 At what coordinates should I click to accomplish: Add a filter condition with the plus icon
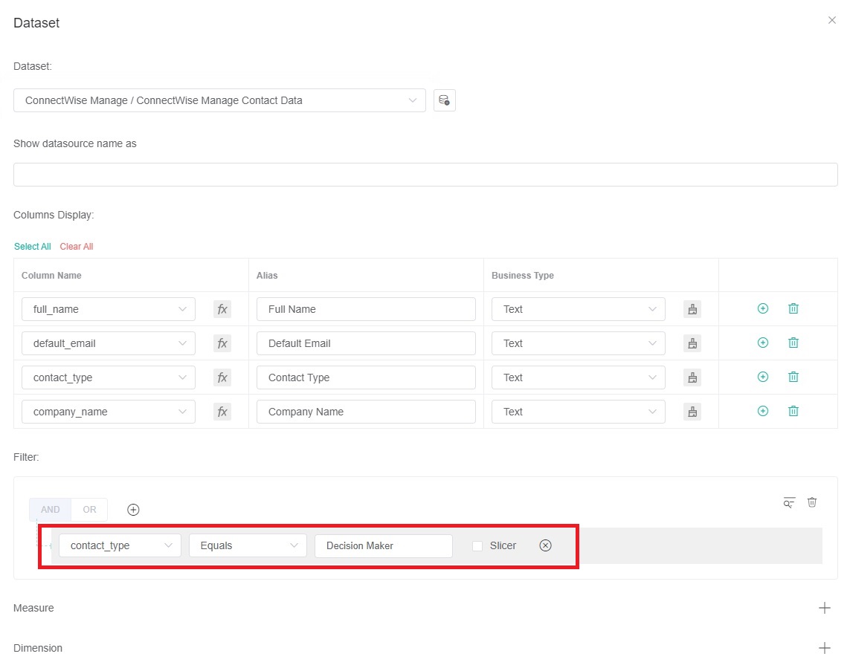tap(133, 509)
